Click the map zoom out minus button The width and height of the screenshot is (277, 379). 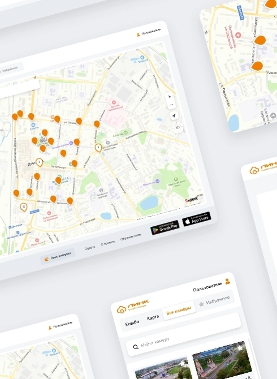pyautogui.click(x=171, y=105)
